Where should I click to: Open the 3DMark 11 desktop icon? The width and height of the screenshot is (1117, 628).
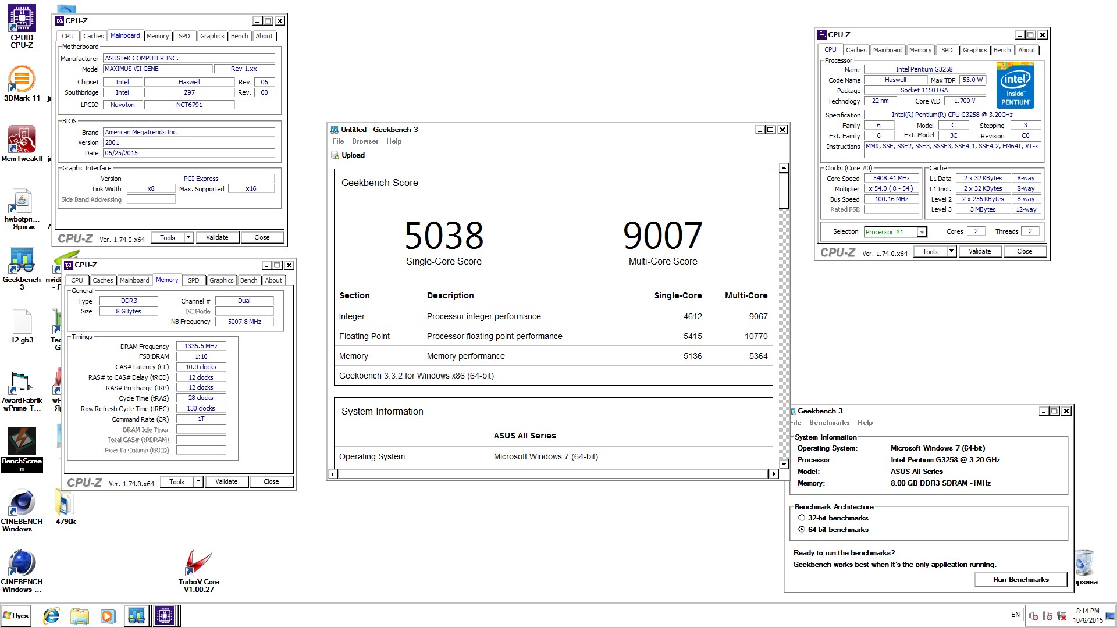22,83
